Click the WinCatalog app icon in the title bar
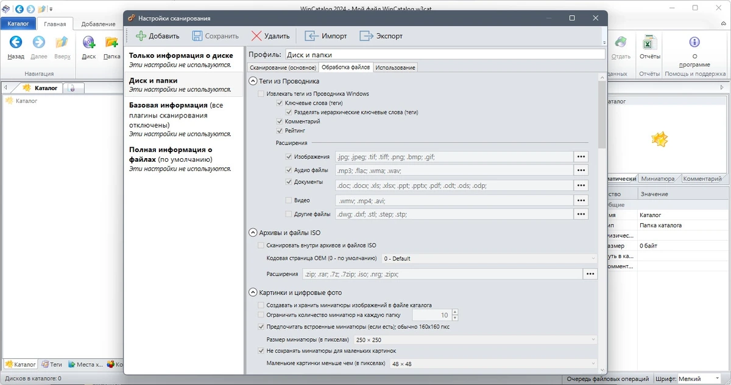The image size is (731, 385). coord(6,9)
